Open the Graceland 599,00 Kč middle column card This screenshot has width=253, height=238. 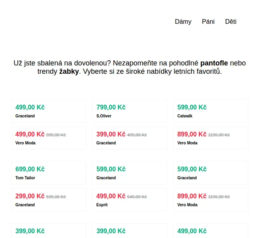click(x=130, y=173)
